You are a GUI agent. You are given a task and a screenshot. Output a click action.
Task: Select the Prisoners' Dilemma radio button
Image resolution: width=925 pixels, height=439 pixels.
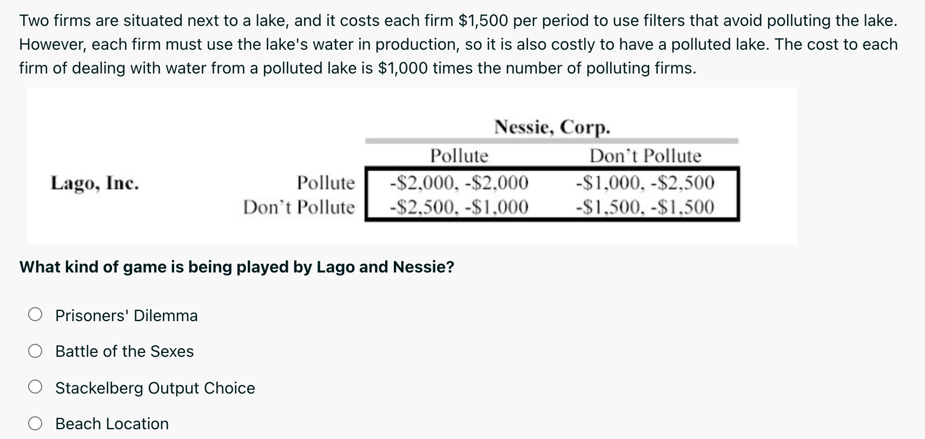[36, 315]
